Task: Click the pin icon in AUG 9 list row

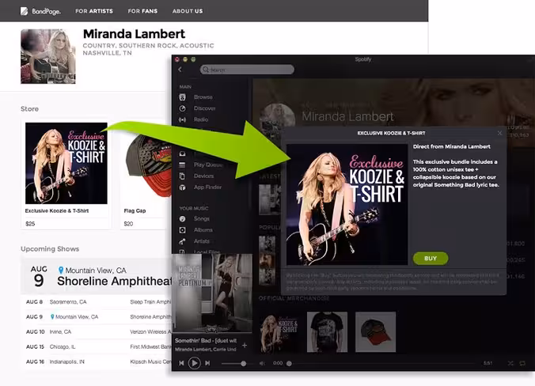Action: click(52, 316)
